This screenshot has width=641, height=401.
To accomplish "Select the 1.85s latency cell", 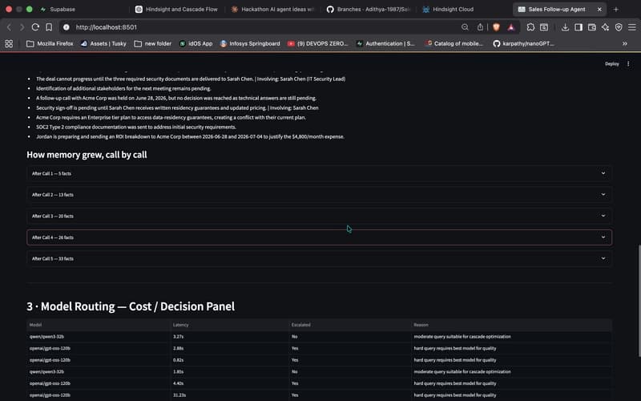I will (x=230, y=372).
